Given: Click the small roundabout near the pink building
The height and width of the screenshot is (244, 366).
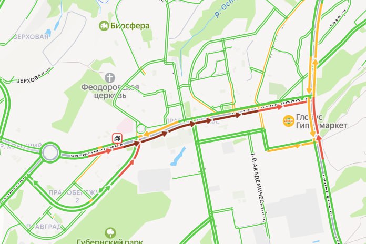Looking at the screenshot, I should pyautogui.click(x=141, y=129).
